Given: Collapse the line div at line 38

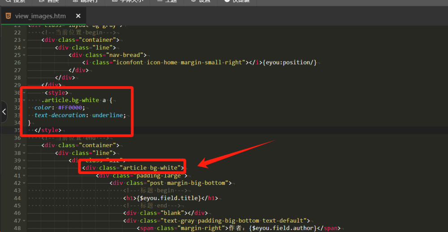Looking at the screenshot, I should click(x=24, y=153).
